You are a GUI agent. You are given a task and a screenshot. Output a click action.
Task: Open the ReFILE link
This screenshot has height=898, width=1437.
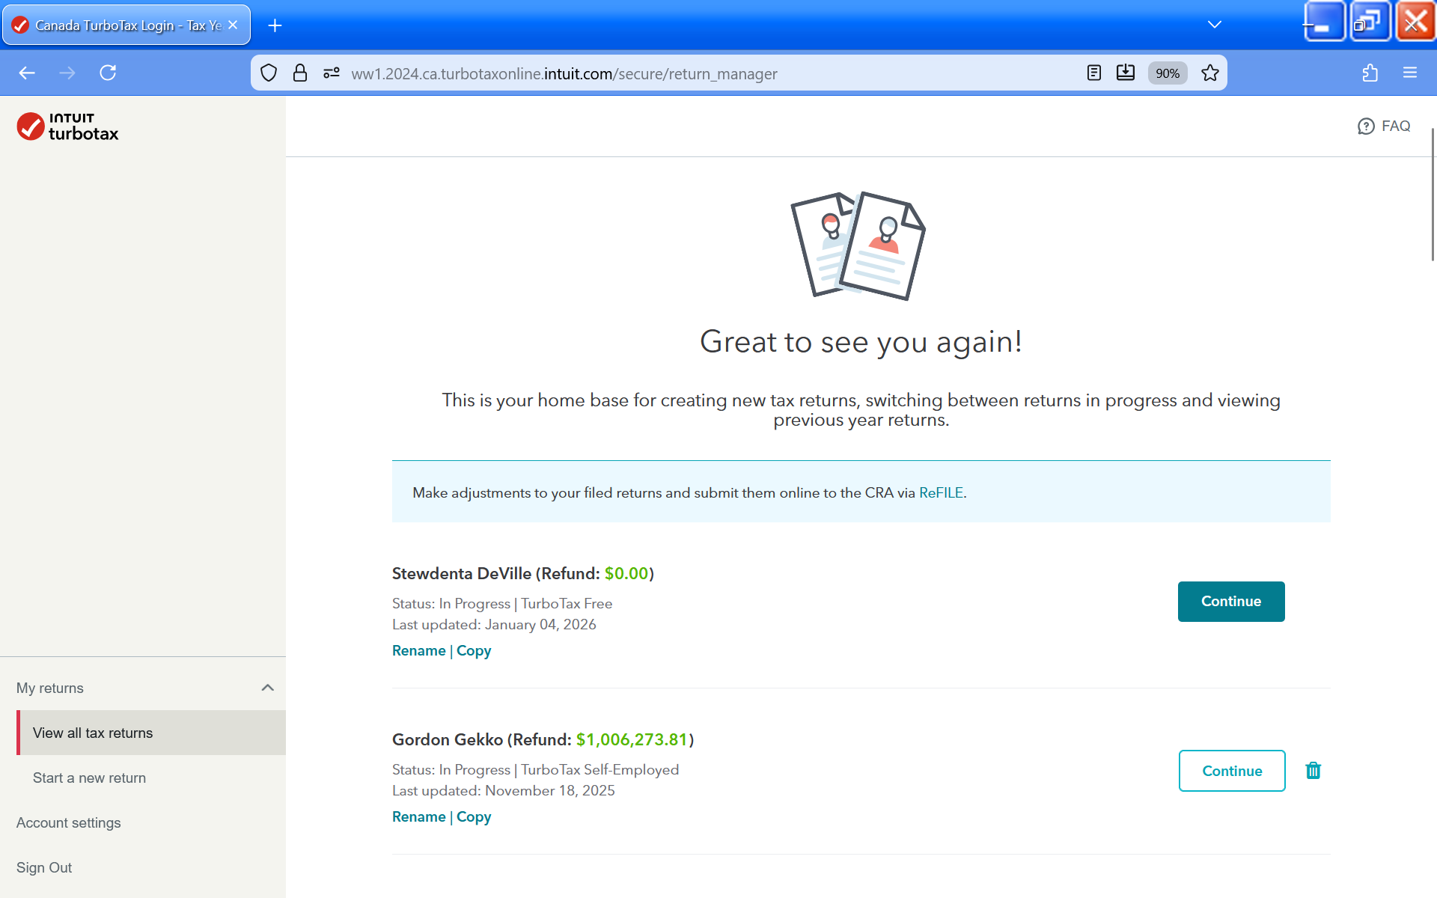click(940, 492)
